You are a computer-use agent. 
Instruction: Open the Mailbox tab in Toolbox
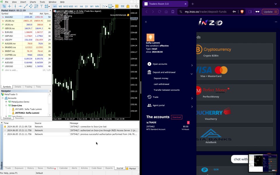51,168
